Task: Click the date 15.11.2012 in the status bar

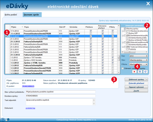Action: point(140,120)
